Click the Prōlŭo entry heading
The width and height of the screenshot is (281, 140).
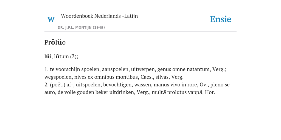[55, 42]
